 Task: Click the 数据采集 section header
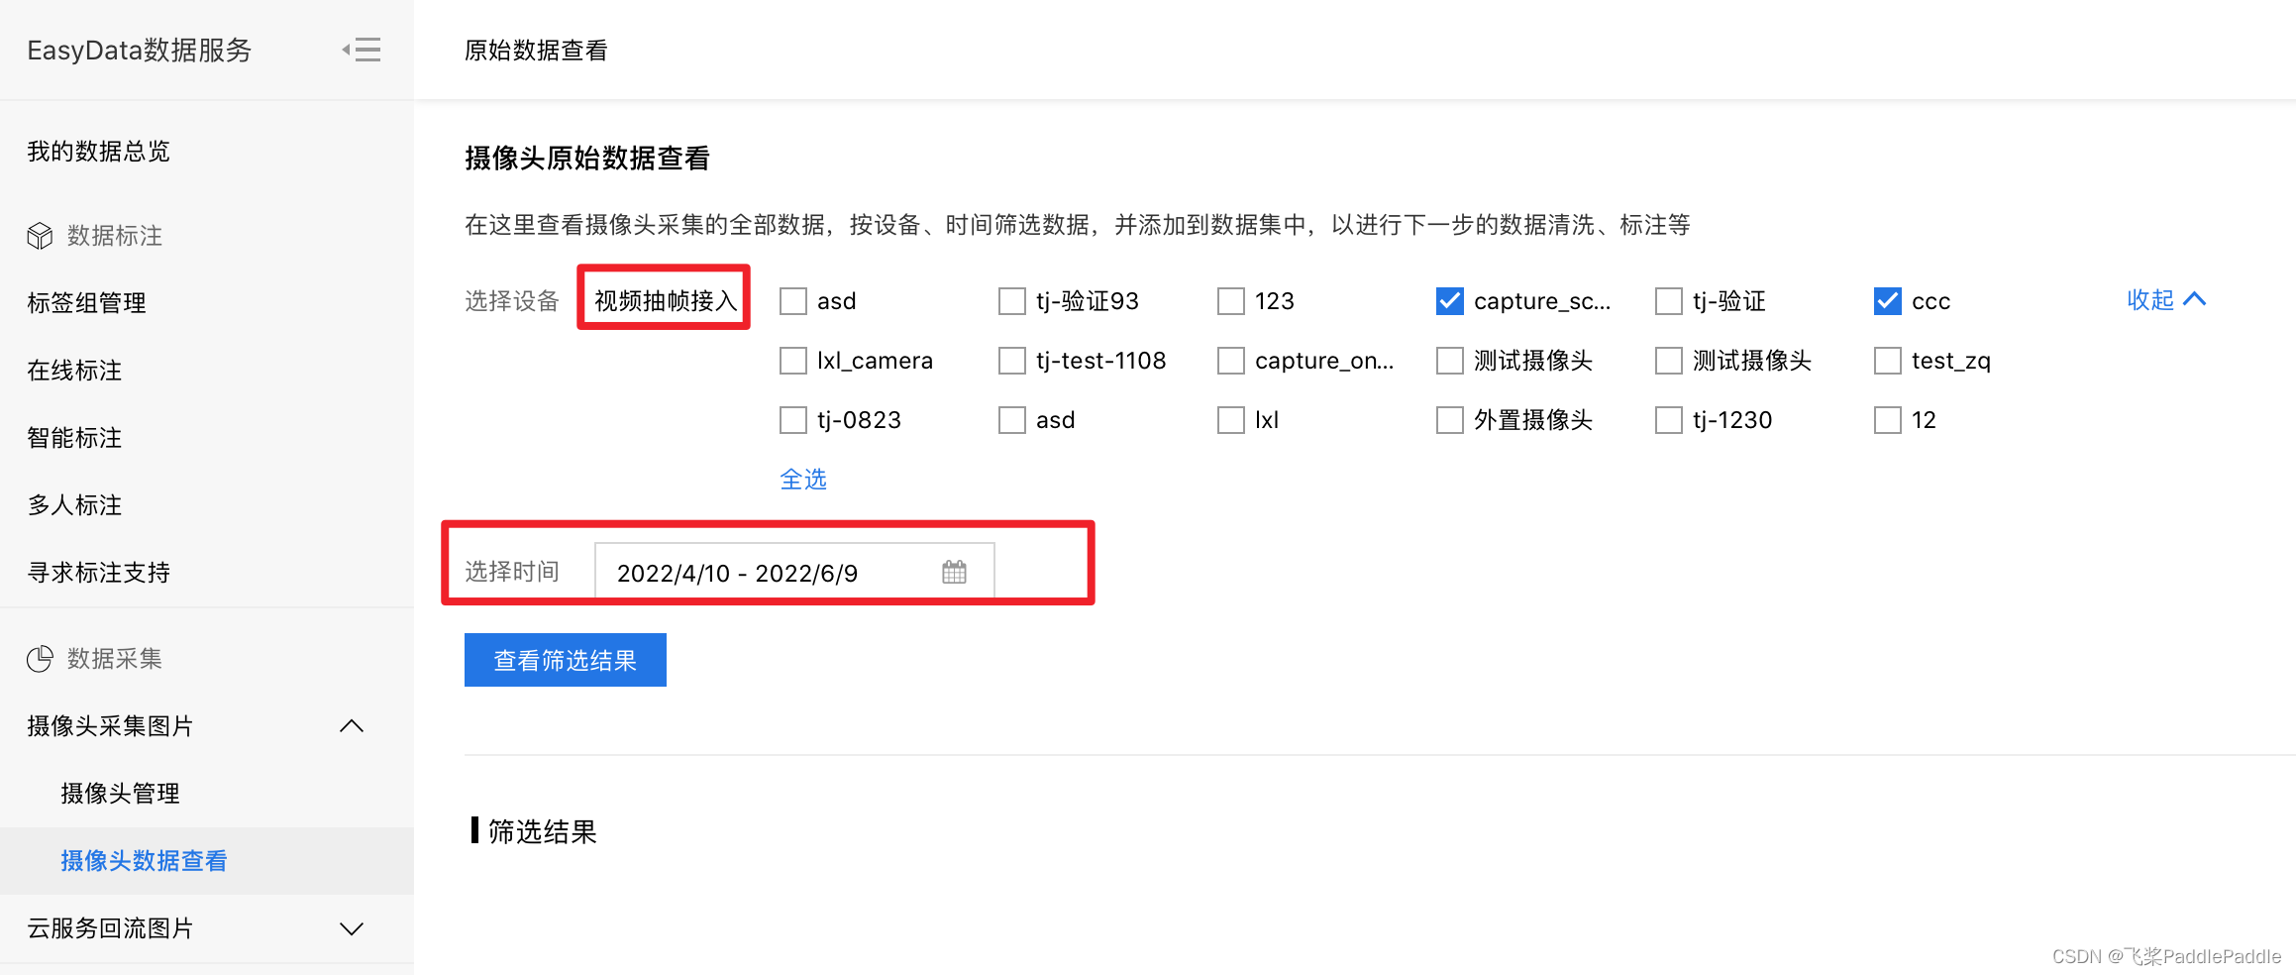(114, 659)
